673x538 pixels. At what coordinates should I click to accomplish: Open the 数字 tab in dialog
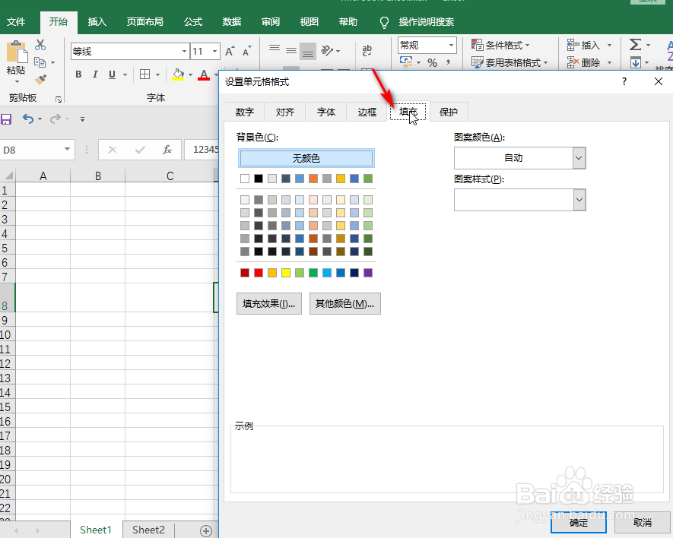pyautogui.click(x=245, y=112)
